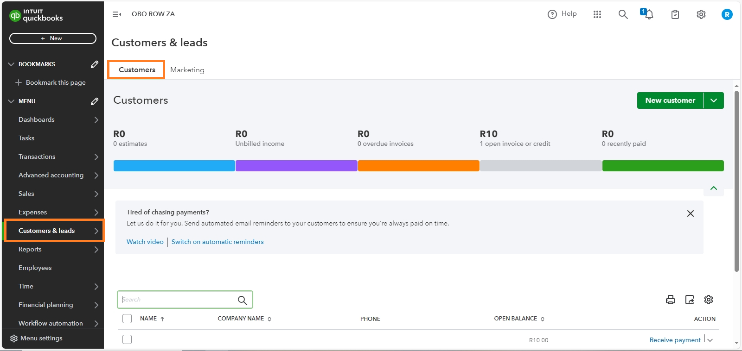
Task: Select all customers checkbox in header
Action: (x=127, y=319)
